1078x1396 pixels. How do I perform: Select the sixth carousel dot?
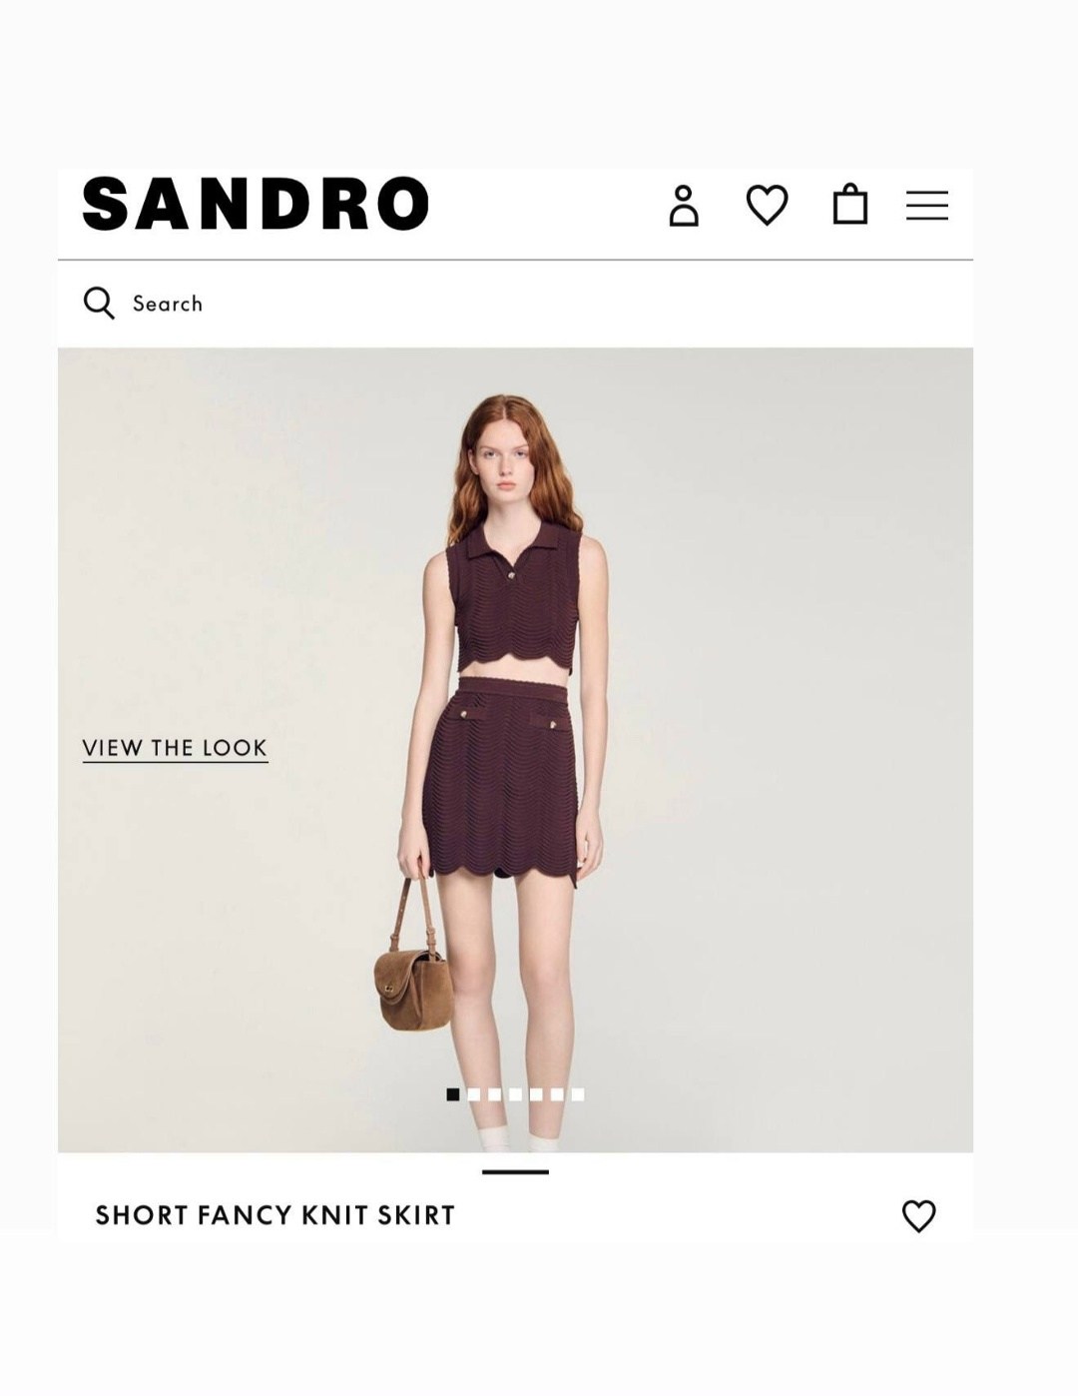(557, 1094)
